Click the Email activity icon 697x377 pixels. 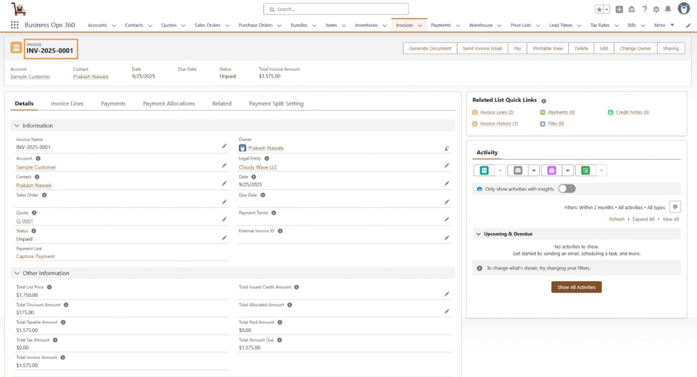519,170
